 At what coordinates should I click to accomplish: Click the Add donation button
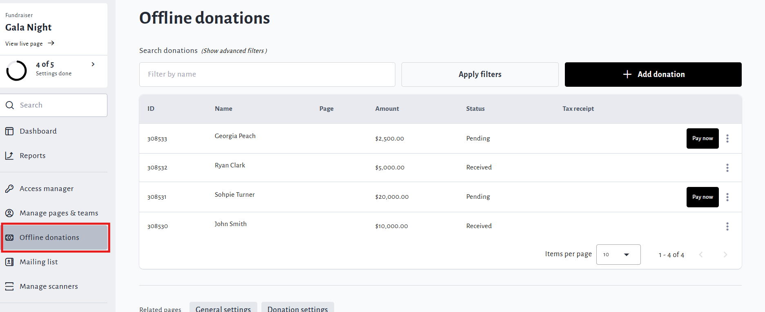(653, 75)
